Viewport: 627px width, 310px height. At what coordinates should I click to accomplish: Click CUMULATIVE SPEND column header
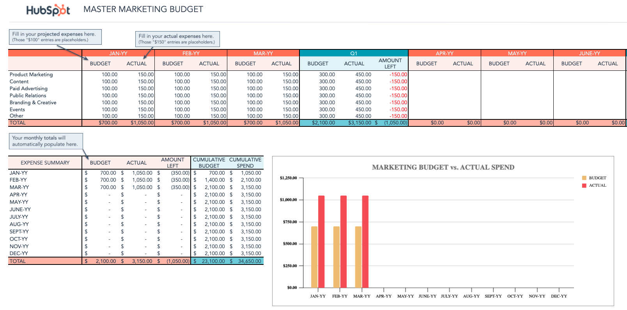coord(245,163)
